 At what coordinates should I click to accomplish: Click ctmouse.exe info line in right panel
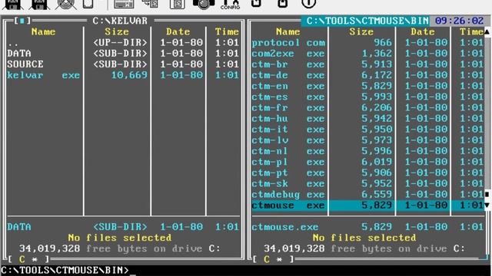click(367, 227)
